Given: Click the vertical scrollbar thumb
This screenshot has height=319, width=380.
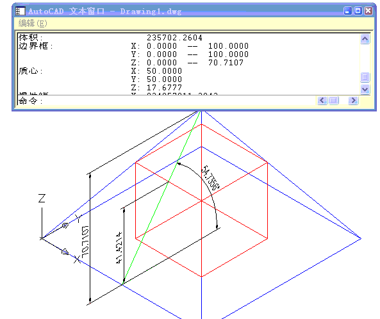Looking at the screenshot, I should point(365,77).
